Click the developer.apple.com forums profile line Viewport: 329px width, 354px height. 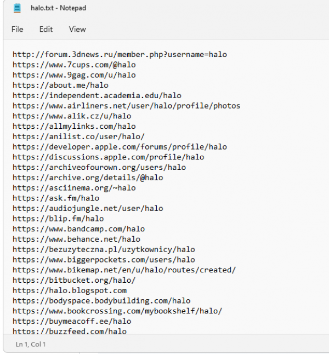[x=120, y=147]
